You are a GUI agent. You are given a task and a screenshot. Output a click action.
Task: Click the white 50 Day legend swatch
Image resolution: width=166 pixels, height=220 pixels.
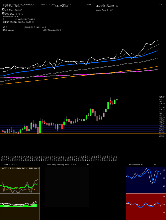coord(3,10)
